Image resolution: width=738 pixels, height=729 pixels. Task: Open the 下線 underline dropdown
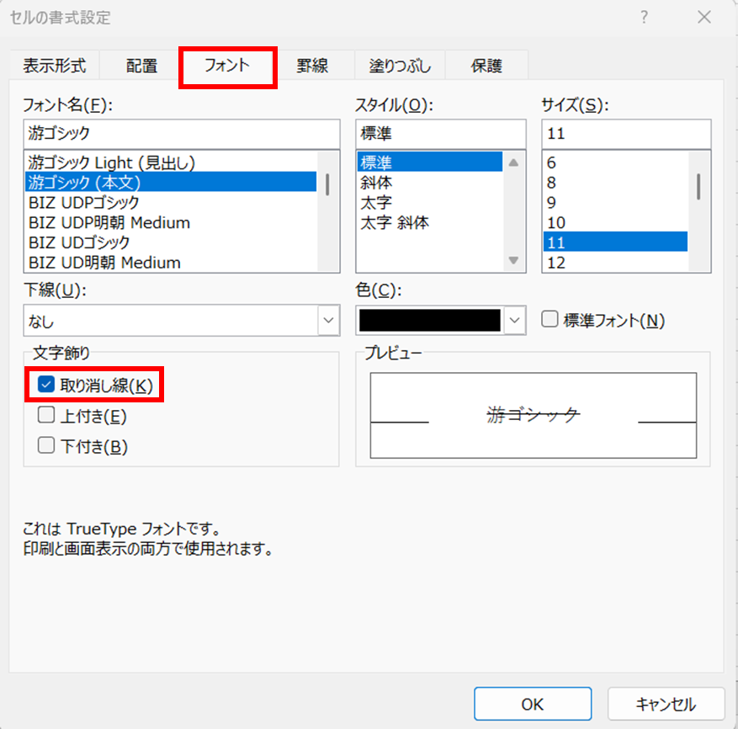(x=327, y=321)
